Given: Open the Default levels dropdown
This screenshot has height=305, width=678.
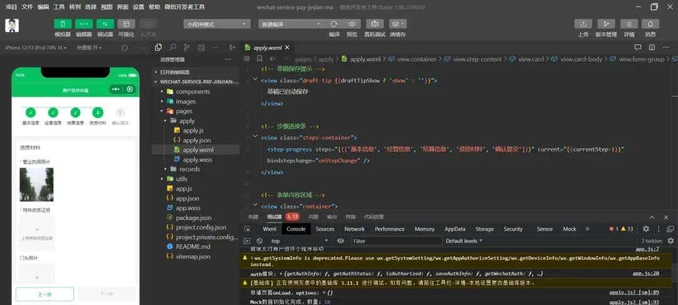Looking at the screenshot, I should (464, 241).
